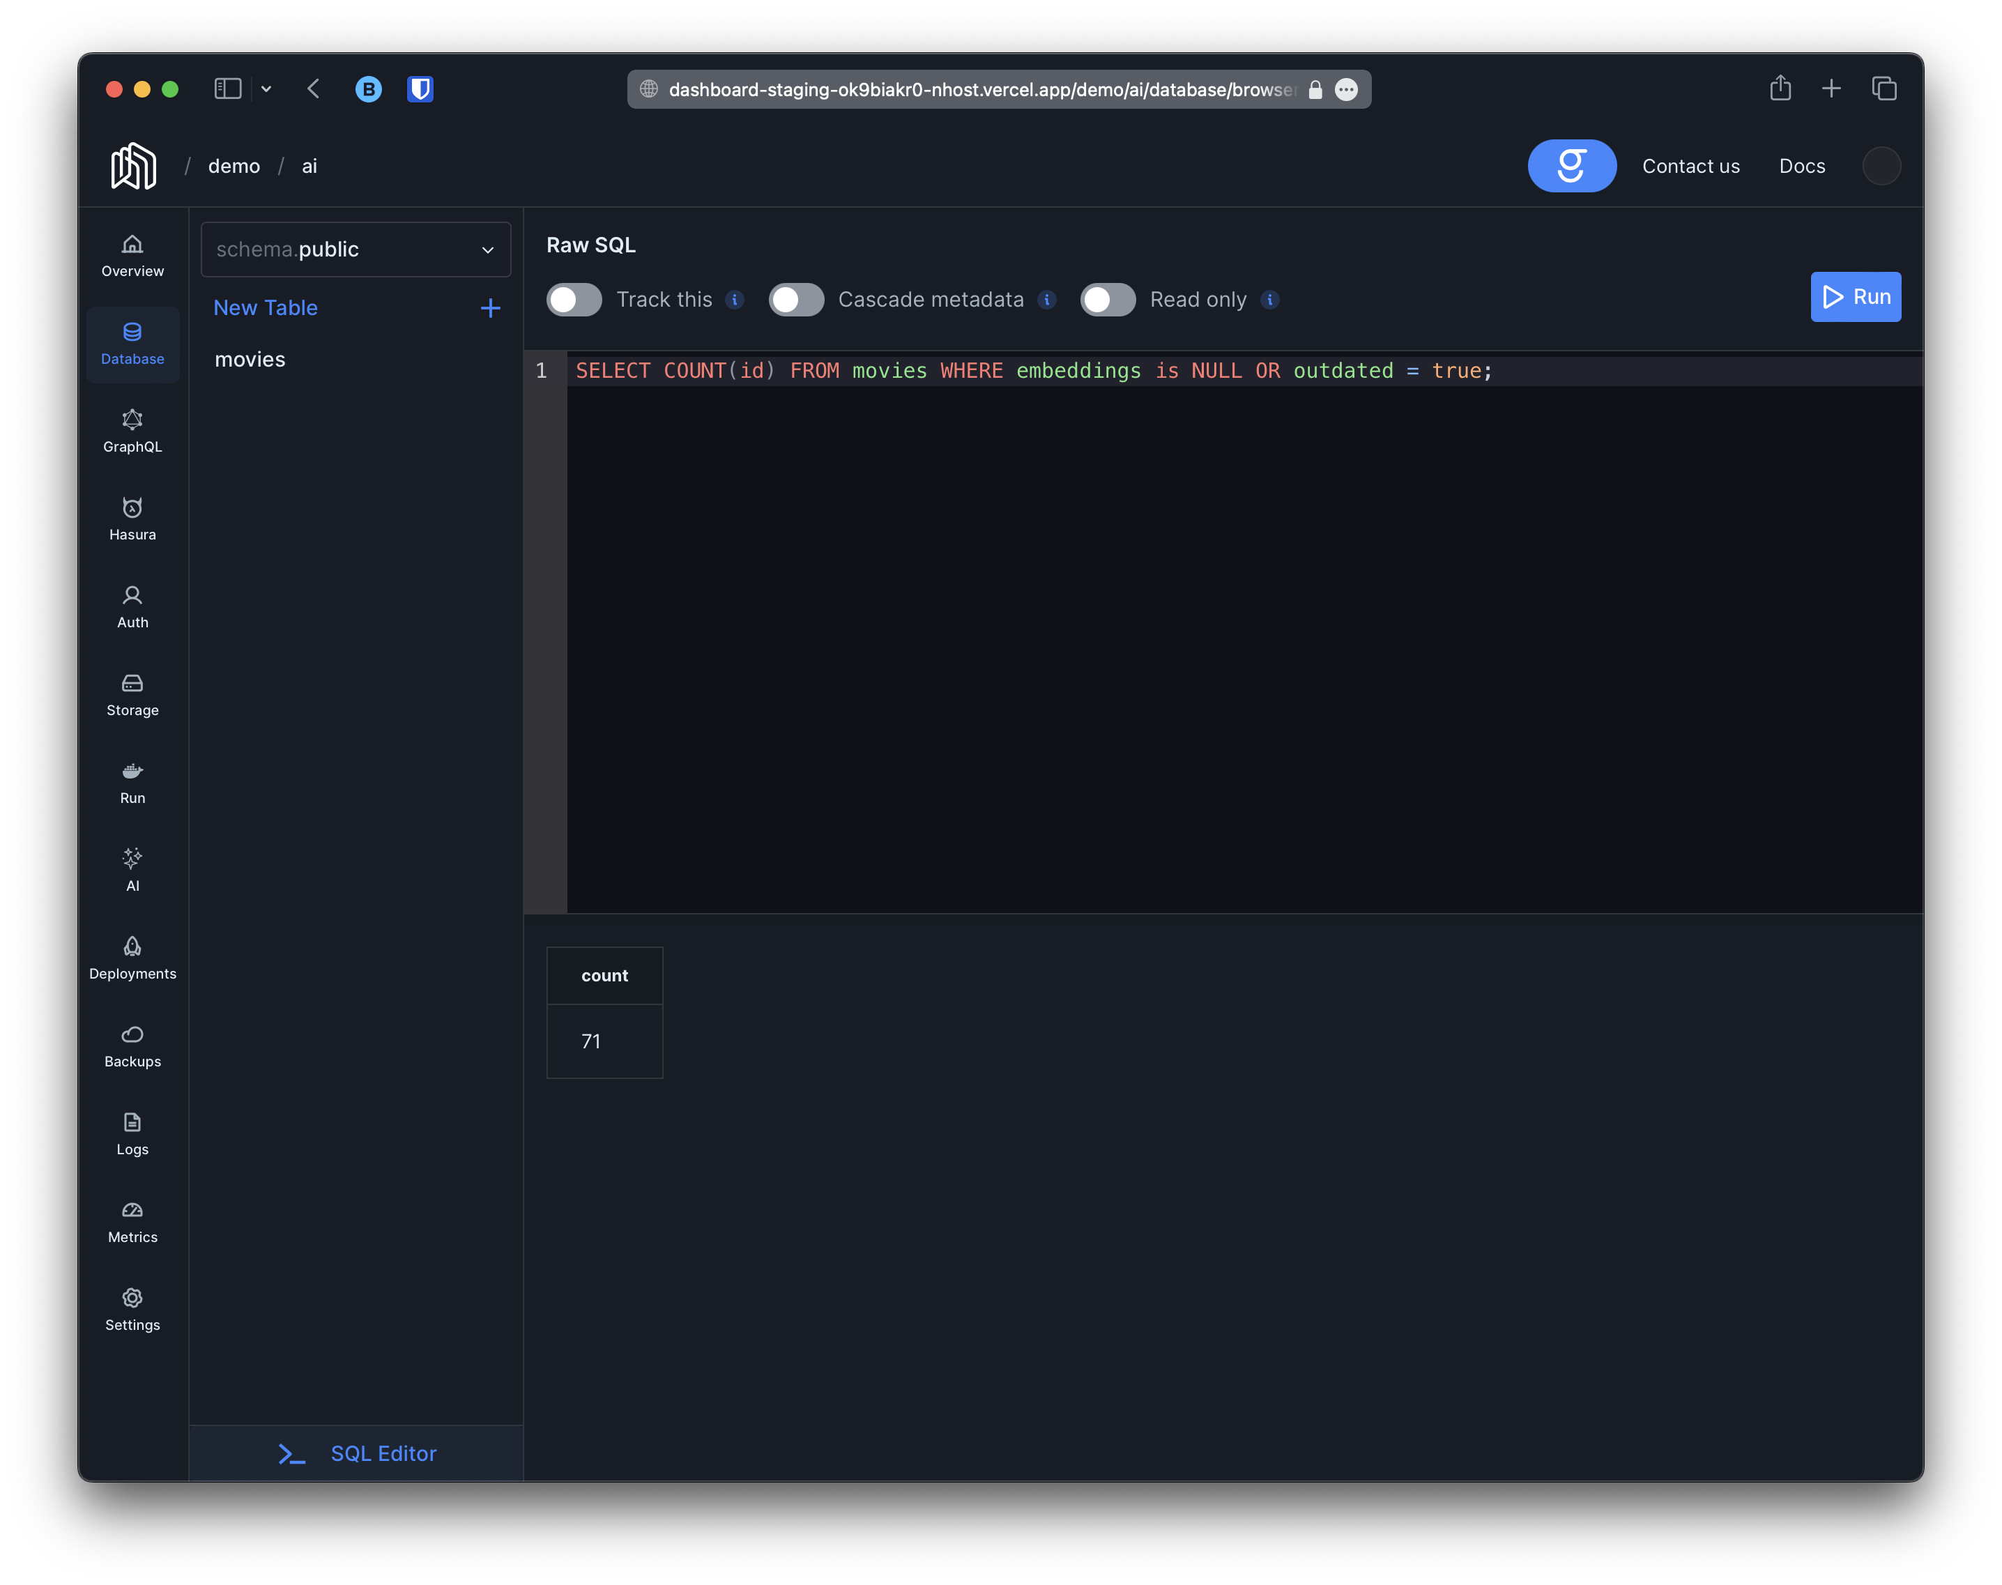Screen dimensions: 2002x1585
Task: Open the GraphQL sidebar section
Action: [x=132, y=431]
